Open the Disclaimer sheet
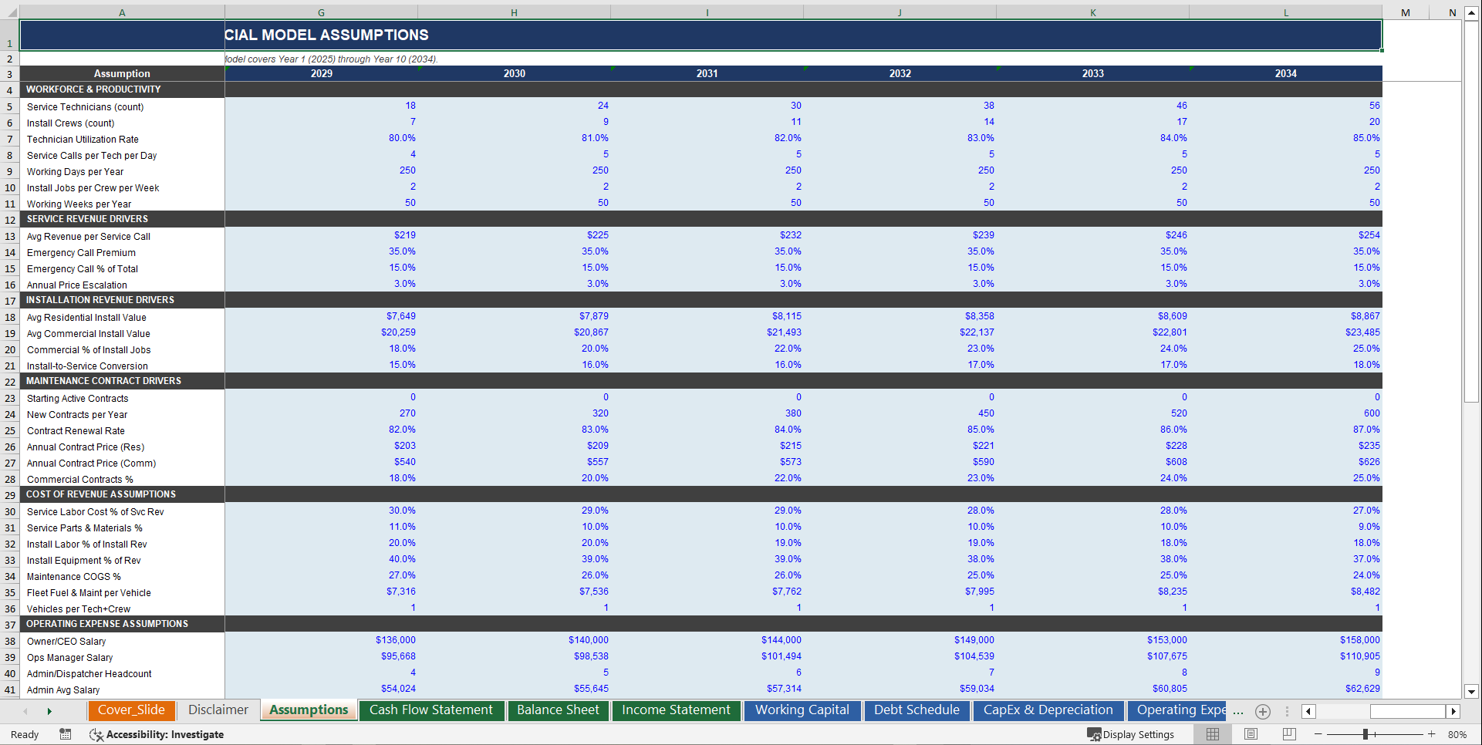Viewport: 1482px width, 745px height. pyautogui.click(x=217, y=710)
